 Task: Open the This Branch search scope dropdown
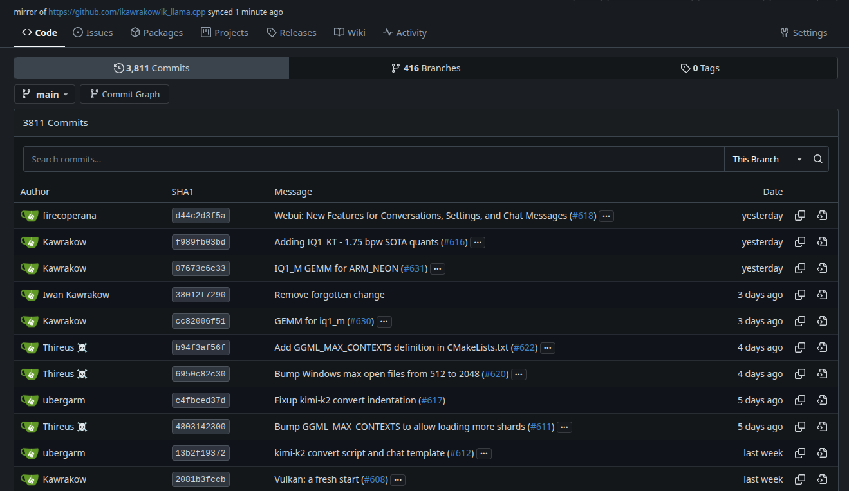766,159
